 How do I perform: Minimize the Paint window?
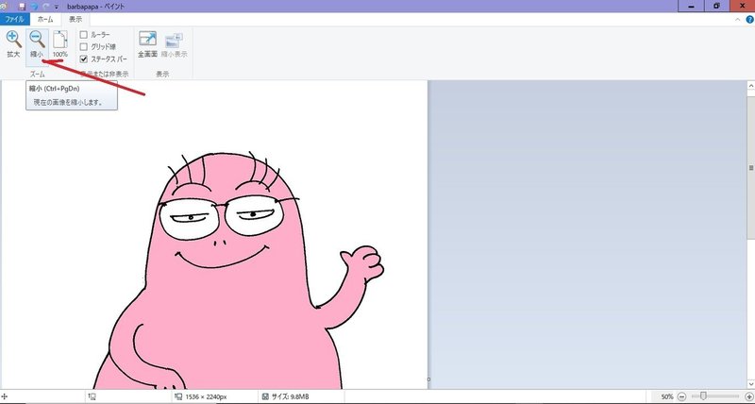693,6
